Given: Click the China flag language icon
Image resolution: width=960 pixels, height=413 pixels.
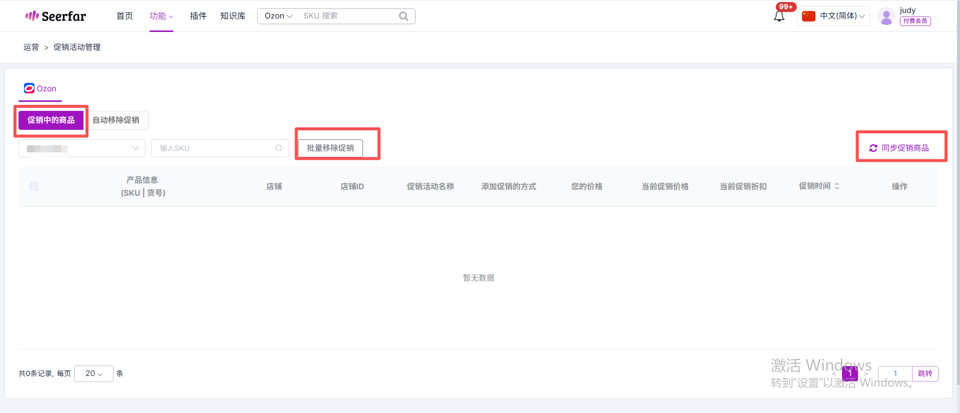Looking at the screenshot, I should 808,16.
